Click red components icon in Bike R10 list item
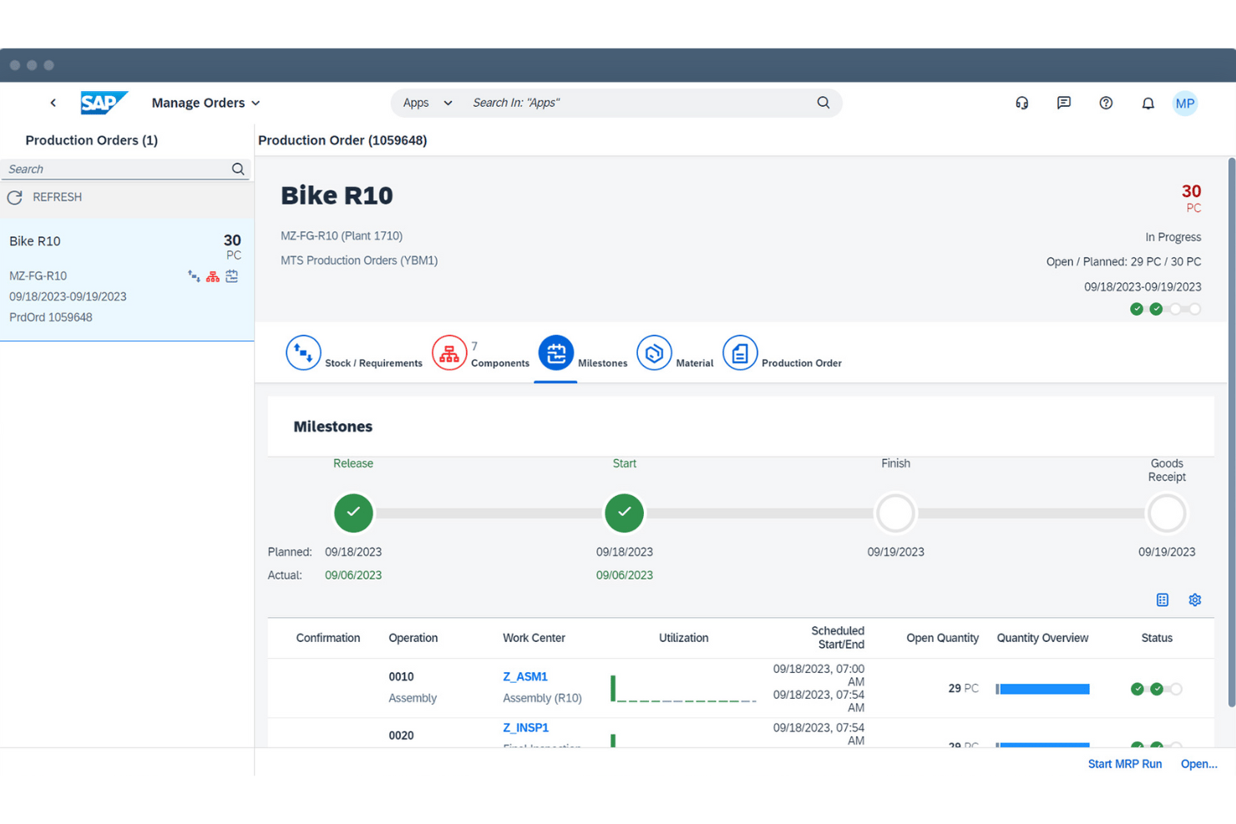Viewport: 1236px width, 824px height. (x=213, y=276)
